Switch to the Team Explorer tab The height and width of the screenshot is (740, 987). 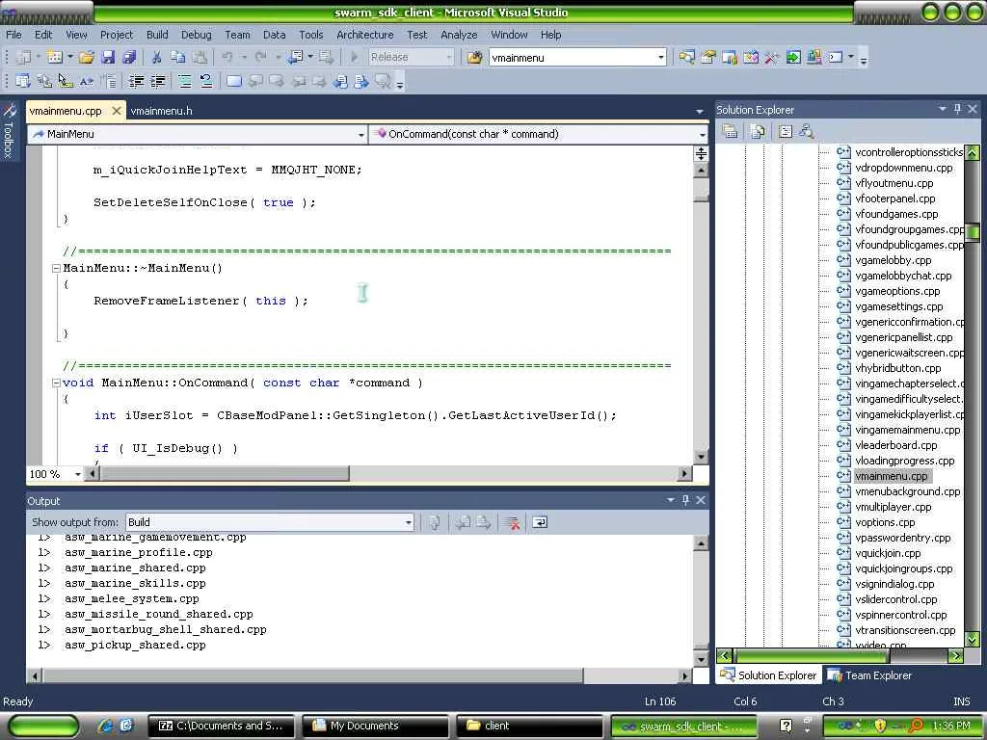pyautogui.click(x=870, y=675)
